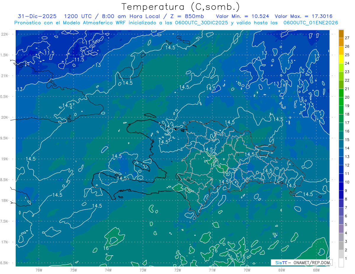This screenshot has width=355, height=274.
Task: Click legend swatch between 17 and 18
Action: pyautogui.click(x=341, y=119)
